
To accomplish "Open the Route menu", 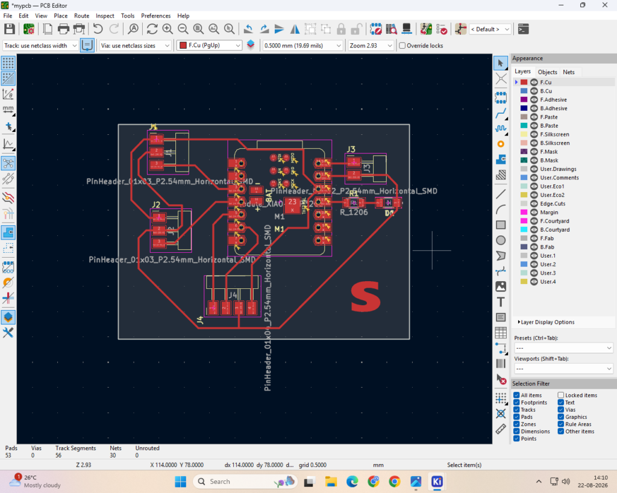I will tap(81, 16).
